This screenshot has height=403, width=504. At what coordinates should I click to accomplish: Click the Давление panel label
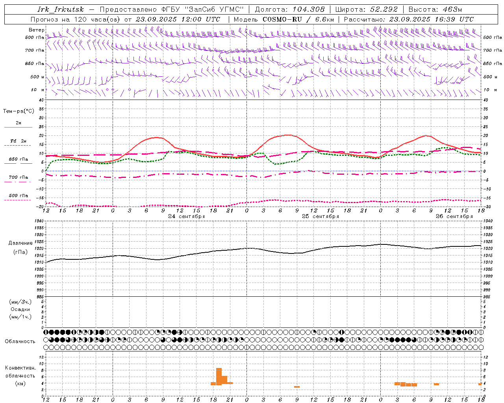pos(20,243)
